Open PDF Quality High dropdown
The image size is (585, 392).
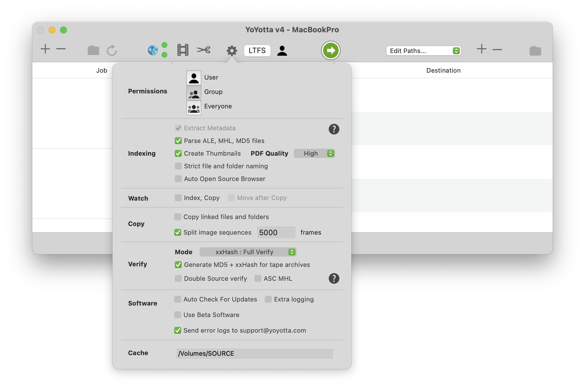314,153
